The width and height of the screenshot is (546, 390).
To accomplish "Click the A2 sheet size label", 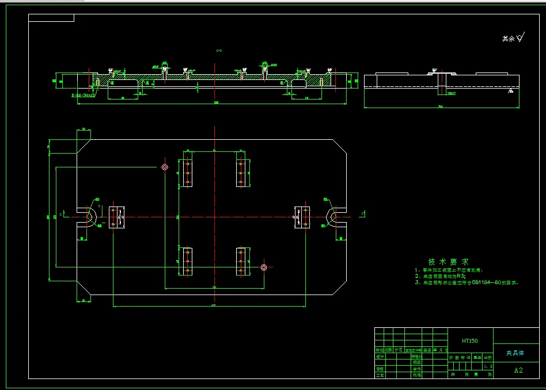I will 518,370.
